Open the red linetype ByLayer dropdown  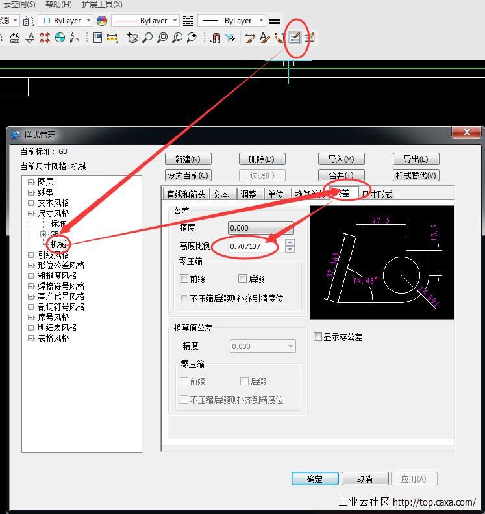click(145, 21)
